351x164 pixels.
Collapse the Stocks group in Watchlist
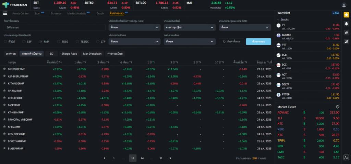278,20
